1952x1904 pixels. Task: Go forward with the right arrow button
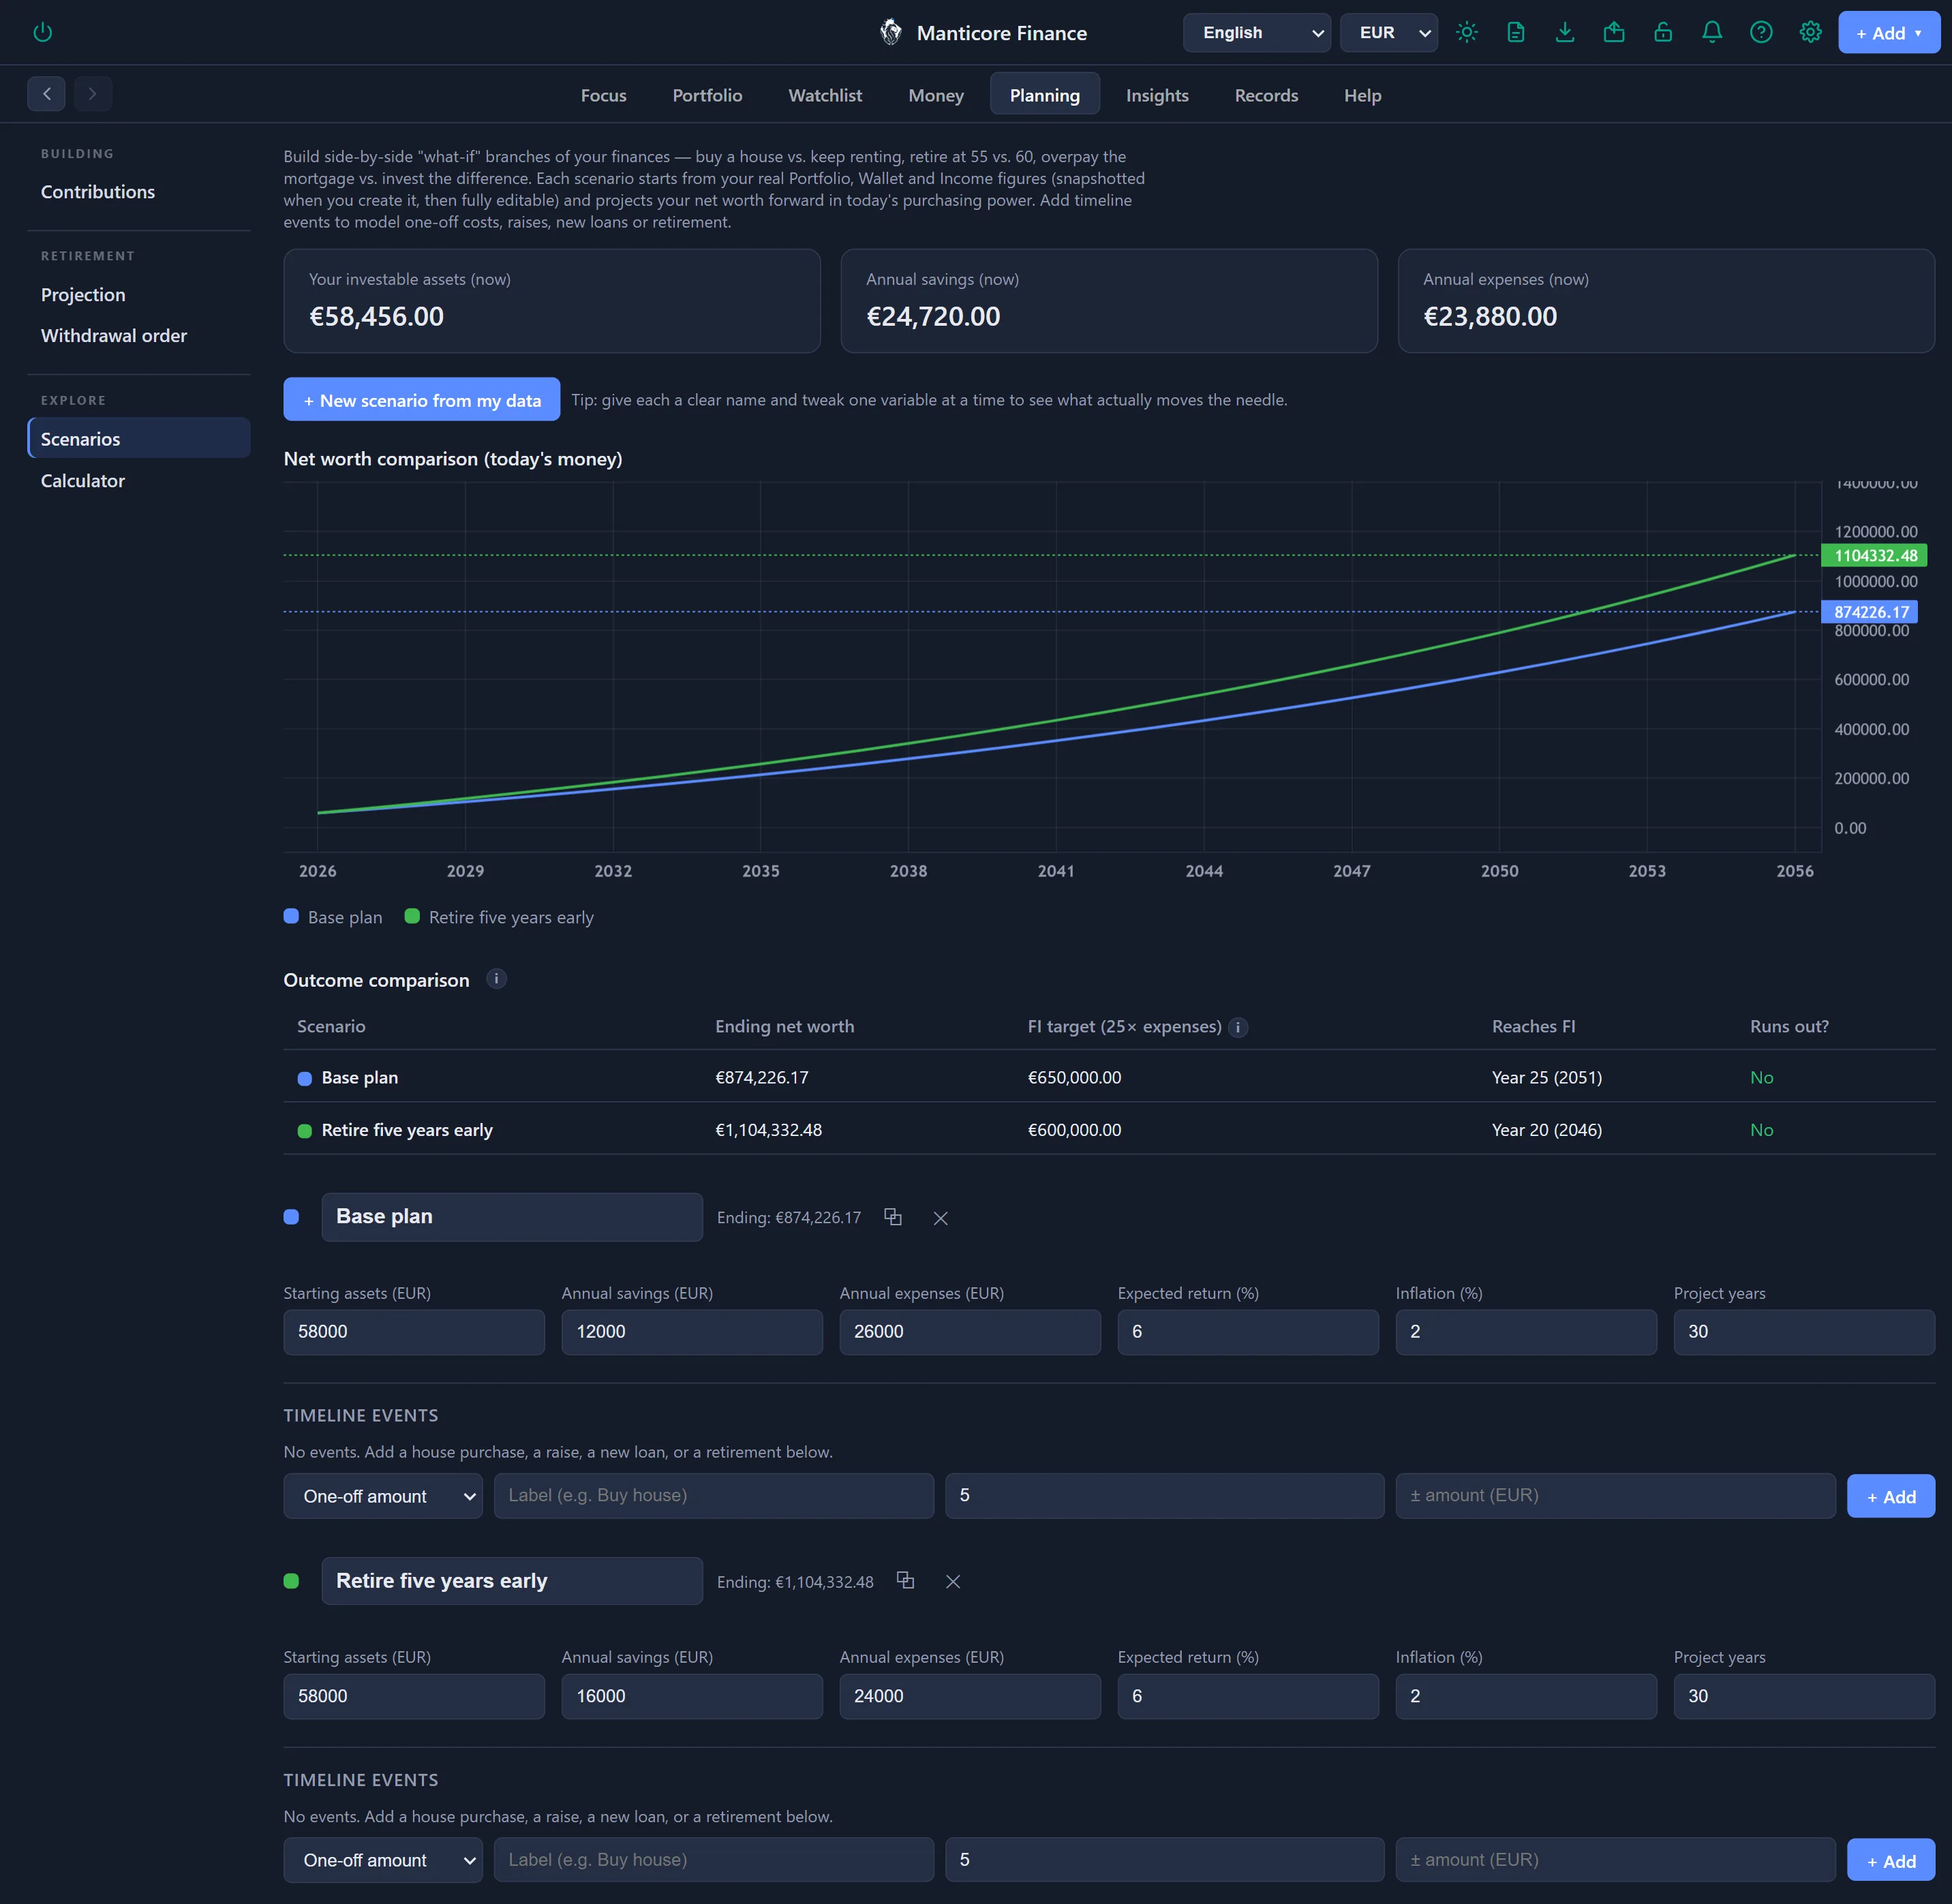tap(93, 94)
